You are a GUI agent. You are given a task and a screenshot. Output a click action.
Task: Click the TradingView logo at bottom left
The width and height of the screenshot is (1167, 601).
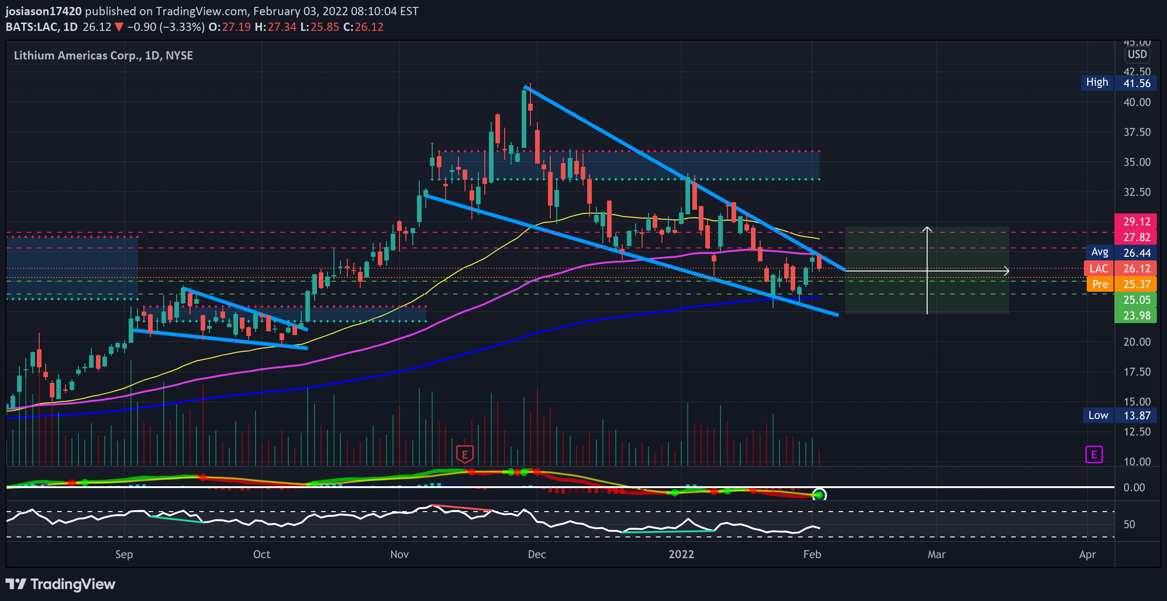click(x=60, y=584)
